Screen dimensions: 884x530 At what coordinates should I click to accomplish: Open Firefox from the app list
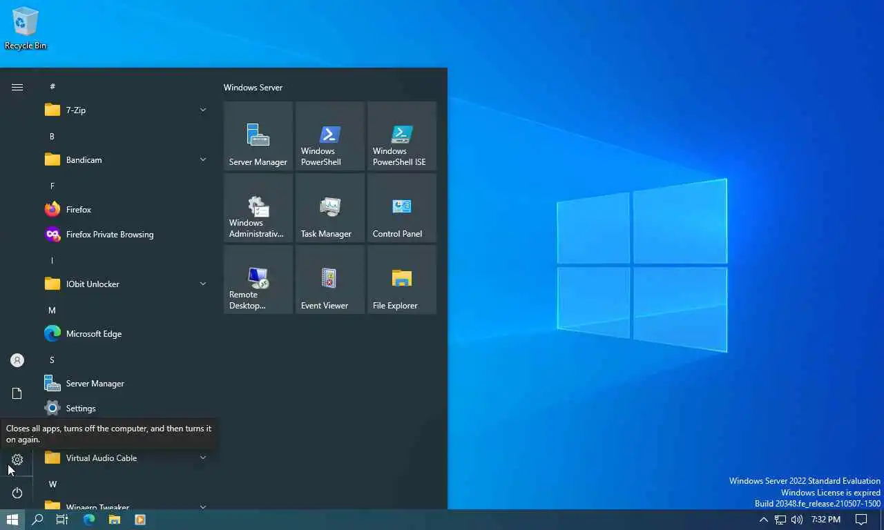(126, 210)
